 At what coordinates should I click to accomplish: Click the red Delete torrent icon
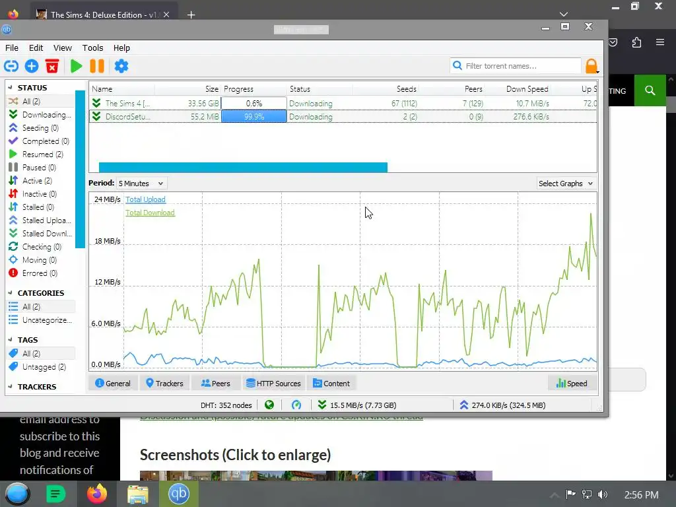[x=52, y=66]
